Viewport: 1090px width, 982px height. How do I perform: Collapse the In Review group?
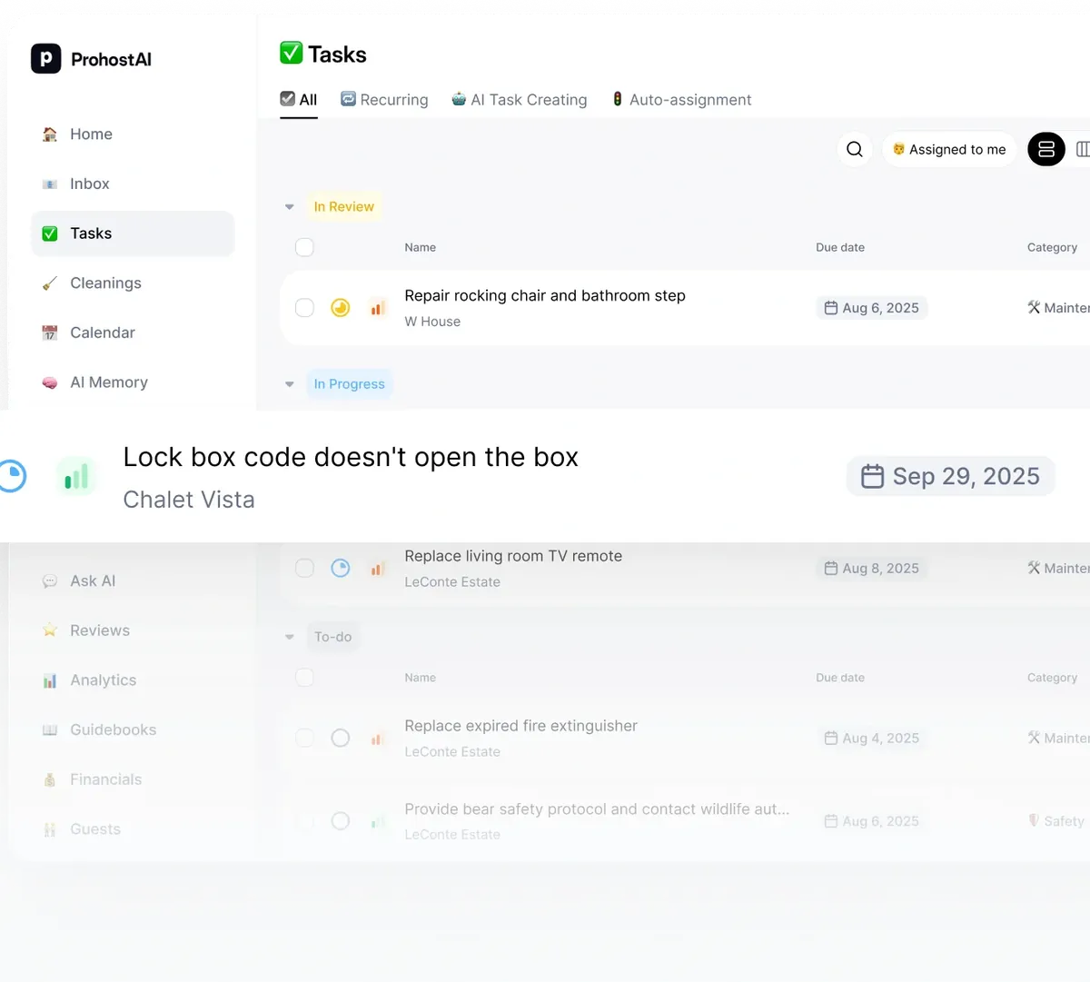coord(290,207)
